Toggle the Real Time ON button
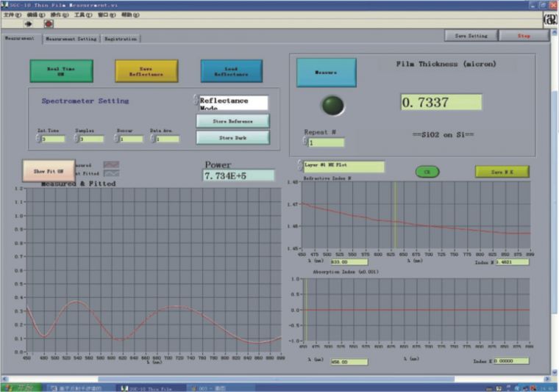Viewport: 559px width, 392px height. (62, 70)
